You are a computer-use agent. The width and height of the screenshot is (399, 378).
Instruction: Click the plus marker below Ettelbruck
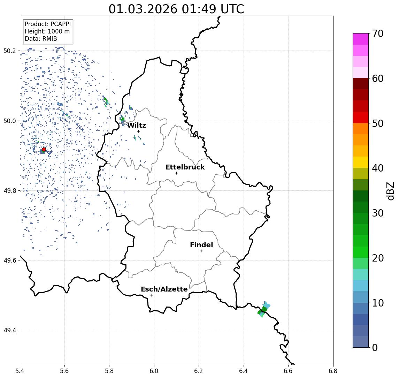tap(176, 173)
